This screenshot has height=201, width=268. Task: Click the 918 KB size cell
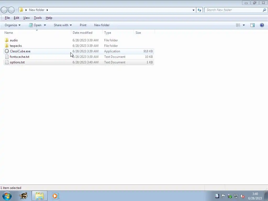[x=148, y=51]
